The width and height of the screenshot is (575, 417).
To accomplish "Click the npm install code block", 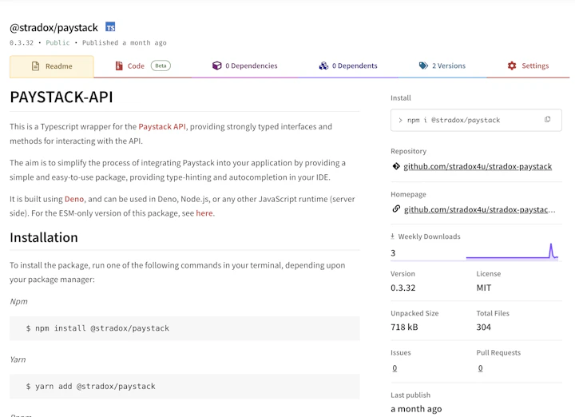I will click(x=184, y=328).
